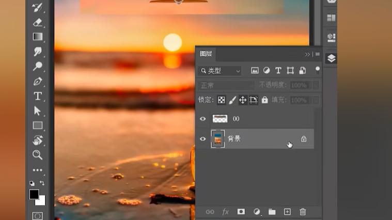Select the Pen tool

pyautogui.click(x=38, y=82)
